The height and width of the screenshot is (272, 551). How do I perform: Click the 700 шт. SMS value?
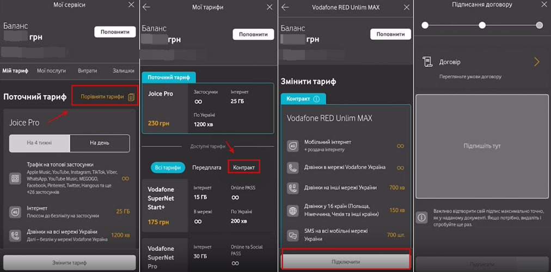[x=396, y=235]
